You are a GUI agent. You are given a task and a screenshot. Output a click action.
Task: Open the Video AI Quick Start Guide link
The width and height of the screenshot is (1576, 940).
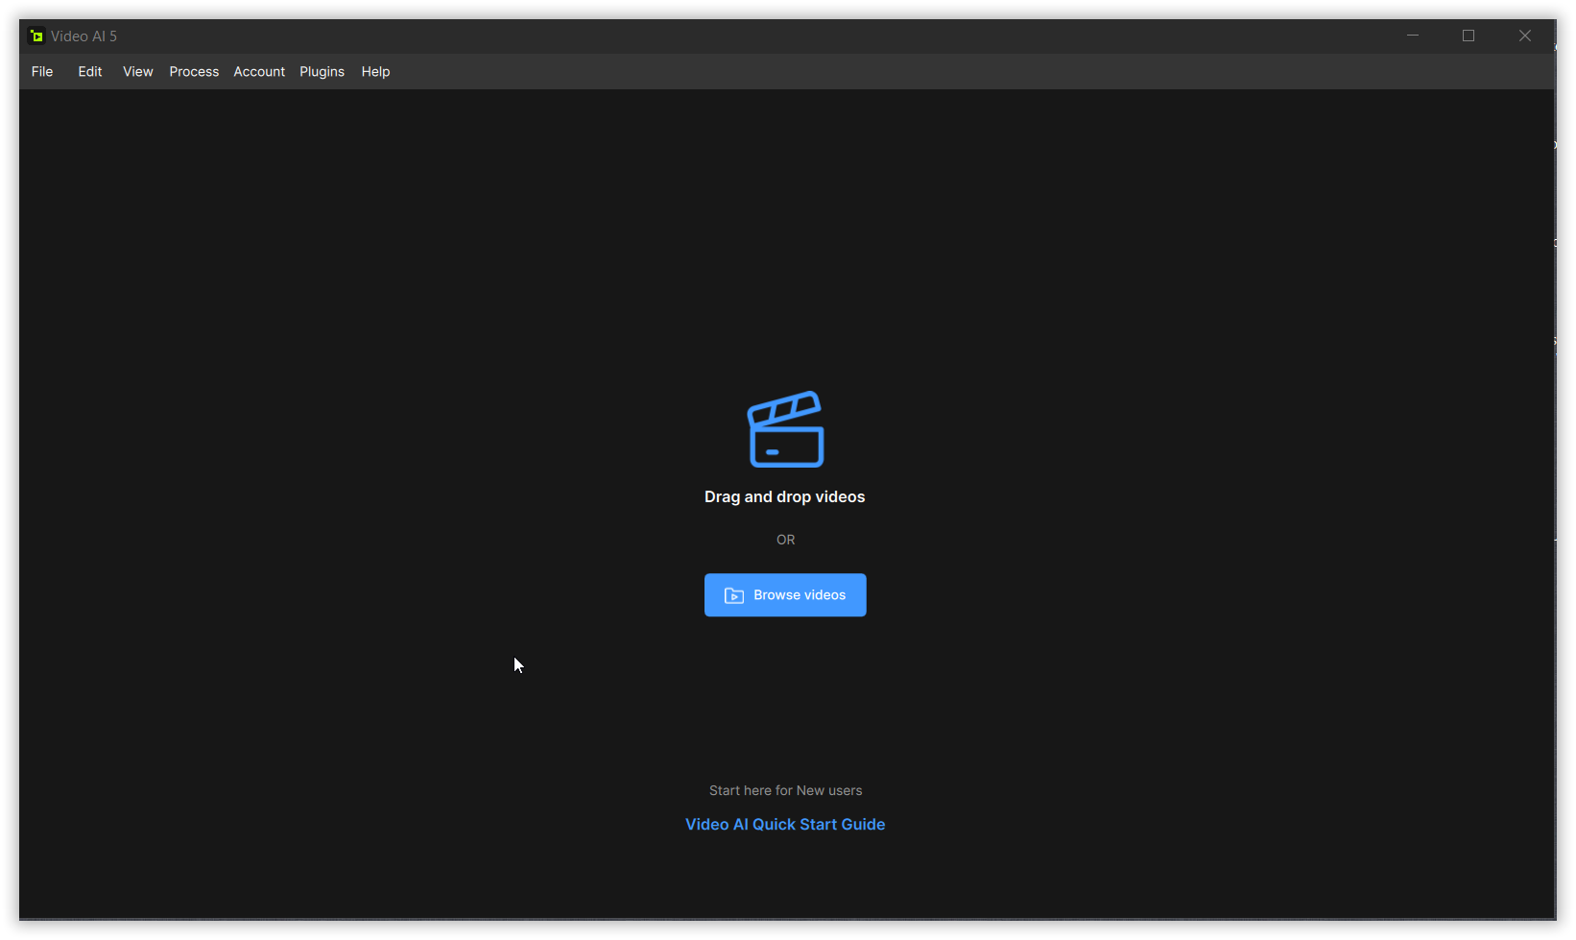coord(785,825)
